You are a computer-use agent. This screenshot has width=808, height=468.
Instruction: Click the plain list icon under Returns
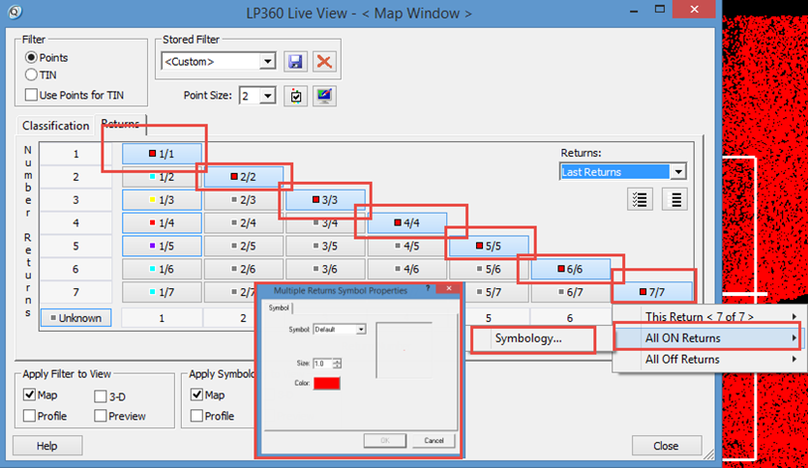coord(675,199)
